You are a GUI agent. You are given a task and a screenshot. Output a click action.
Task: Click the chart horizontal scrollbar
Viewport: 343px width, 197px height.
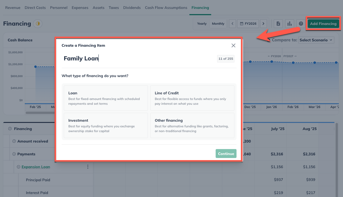coord(40,113)
